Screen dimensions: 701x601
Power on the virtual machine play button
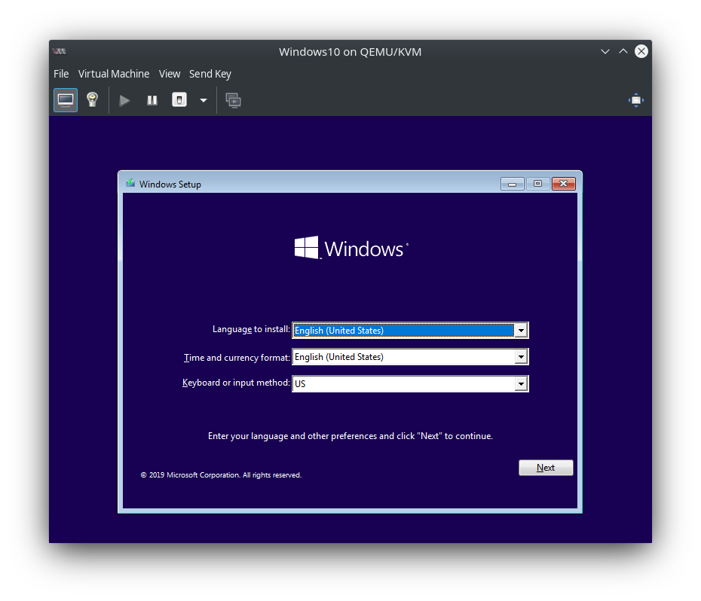pyautogui.click(x=124, y=100)
